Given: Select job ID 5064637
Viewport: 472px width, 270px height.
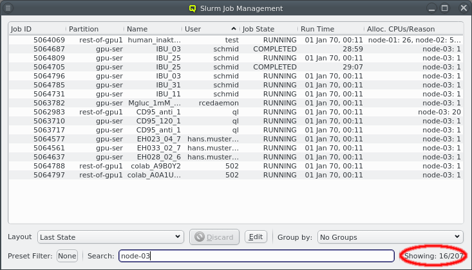Looking at the screenshot, I should 49,157.
